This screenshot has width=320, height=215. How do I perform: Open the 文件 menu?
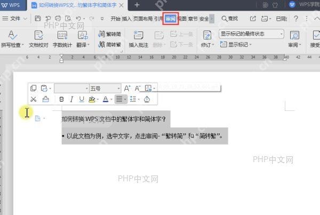pyautogui.click(x=14, y=19)
